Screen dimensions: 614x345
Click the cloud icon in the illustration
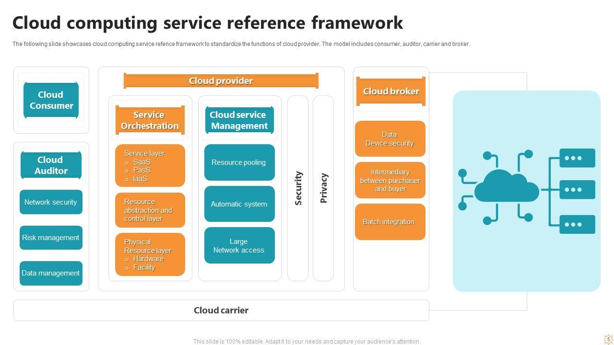[x=507, y=186]
